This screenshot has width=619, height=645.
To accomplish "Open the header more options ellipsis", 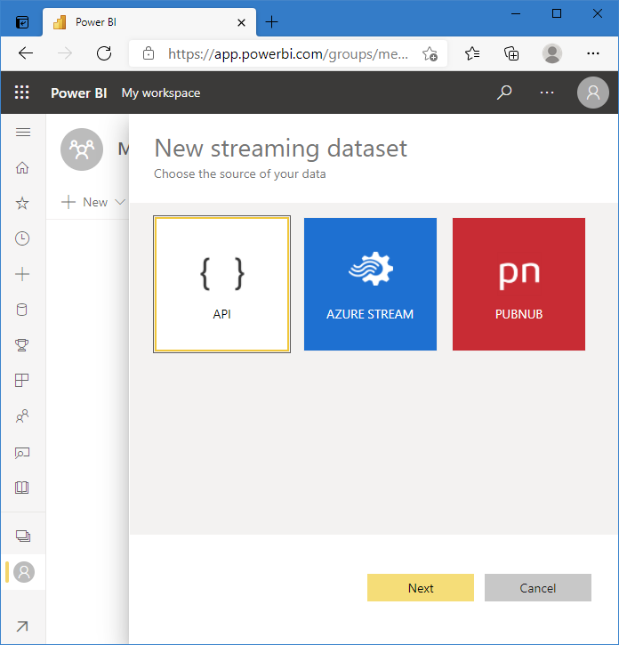I will pyautogui.click(x=547, y=93).
